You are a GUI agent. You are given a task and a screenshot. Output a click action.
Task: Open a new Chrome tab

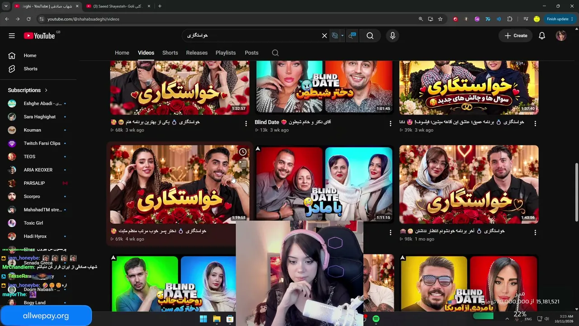(160, 6)
